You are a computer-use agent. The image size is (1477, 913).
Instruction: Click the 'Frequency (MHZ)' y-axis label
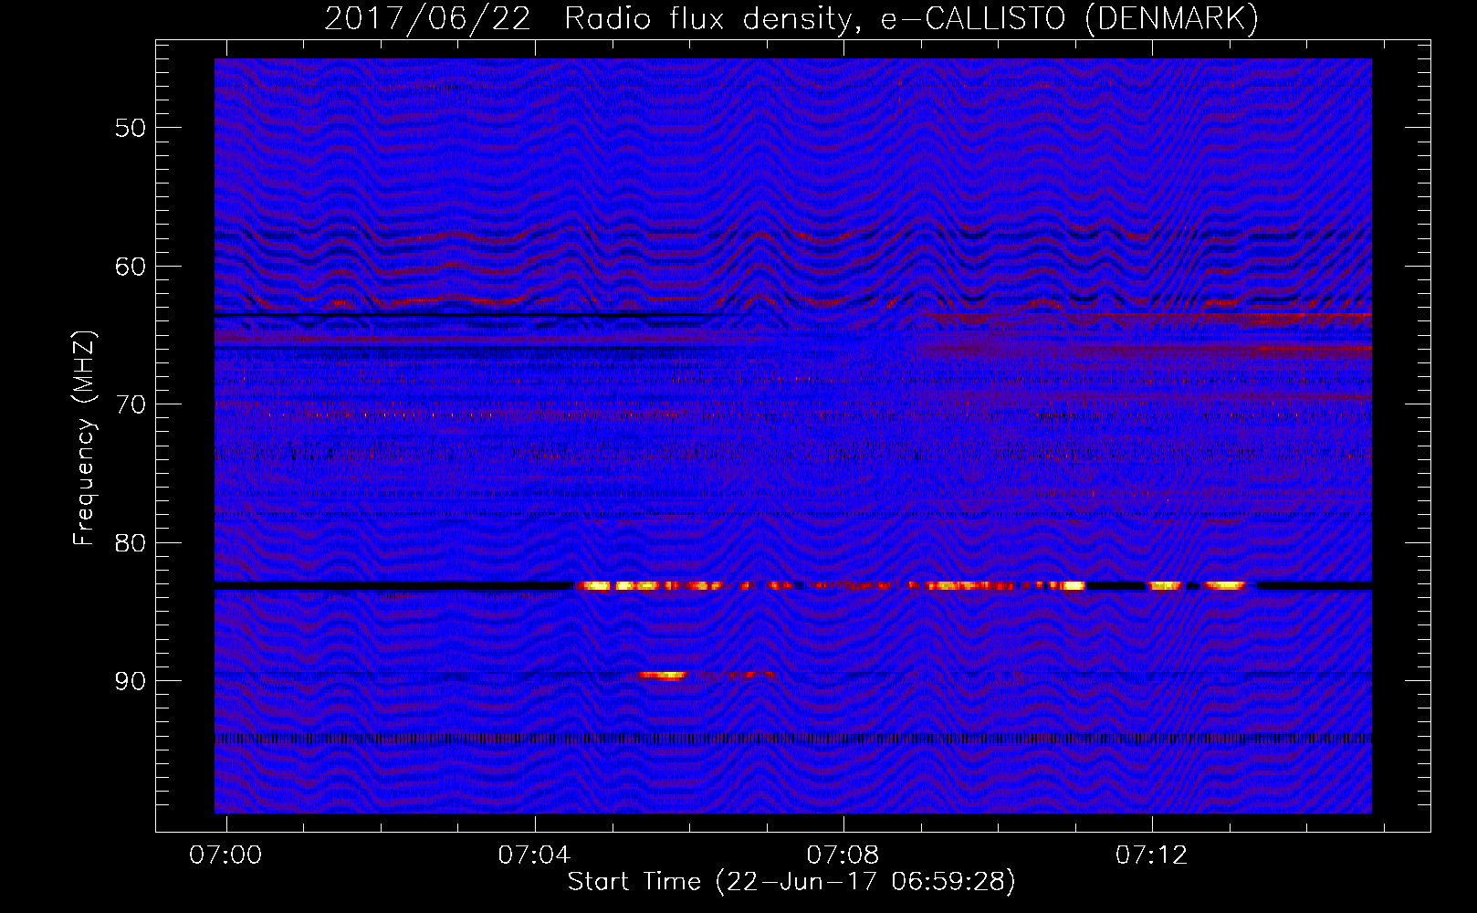click(x=84, y=438)
